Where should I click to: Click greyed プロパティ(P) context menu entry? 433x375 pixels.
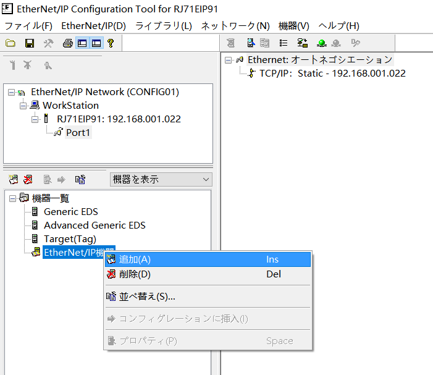[x=208, y=341]
